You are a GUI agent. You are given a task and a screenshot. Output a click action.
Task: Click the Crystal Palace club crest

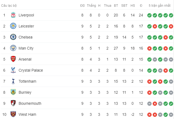pos(13,70)
